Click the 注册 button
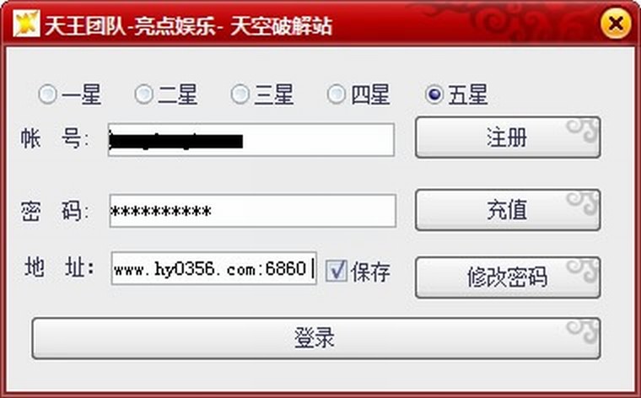 [x=508, y=137]
